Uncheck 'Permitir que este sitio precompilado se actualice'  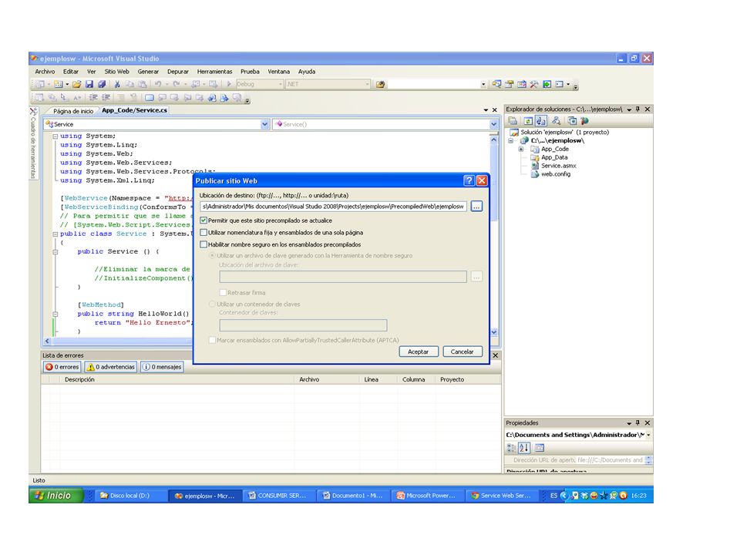pos(203,220)
